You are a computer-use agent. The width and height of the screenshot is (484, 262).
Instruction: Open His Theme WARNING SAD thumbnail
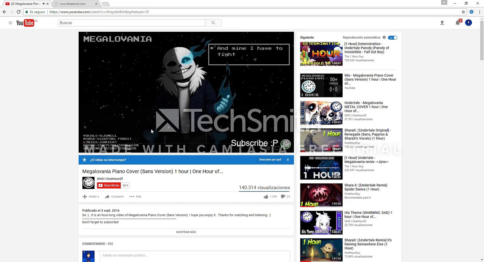(x=321, y=223)
